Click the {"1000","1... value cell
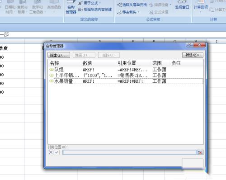The height and width of the screenshot is (180, 226). coord(98,76)
